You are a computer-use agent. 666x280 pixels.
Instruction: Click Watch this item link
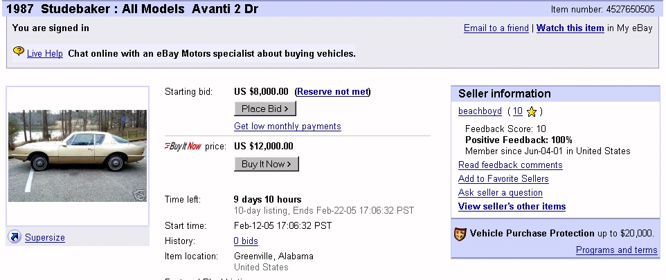point(570,28)
